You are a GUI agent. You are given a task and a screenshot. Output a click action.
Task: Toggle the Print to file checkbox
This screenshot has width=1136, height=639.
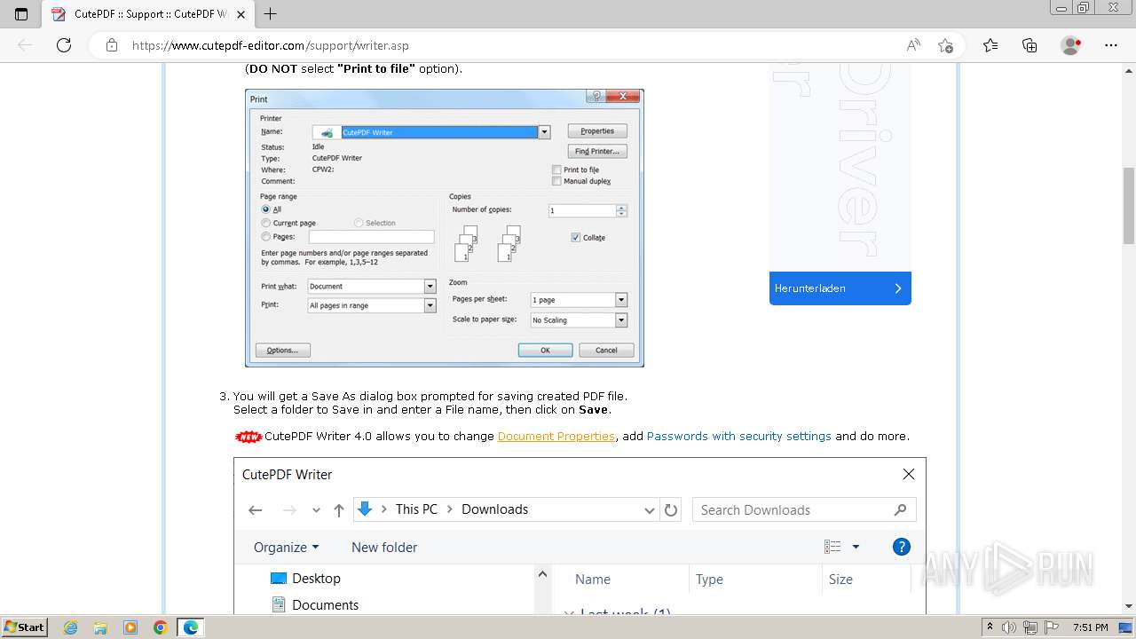point(556,170)
